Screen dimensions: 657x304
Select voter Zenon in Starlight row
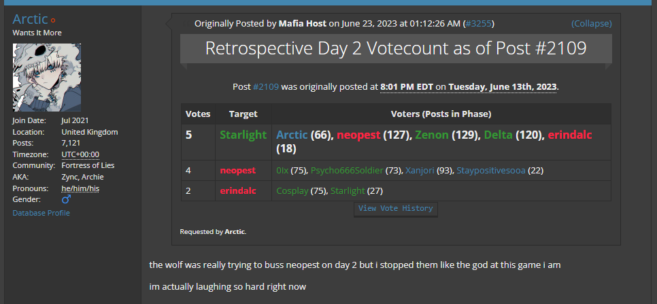click(x=432, y=135)
